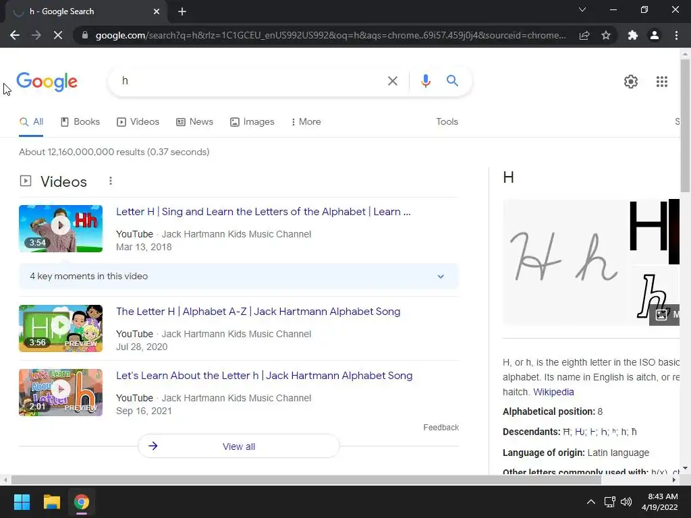Switch to the Images tab
The image size is (691, 518).
[252, 122]
